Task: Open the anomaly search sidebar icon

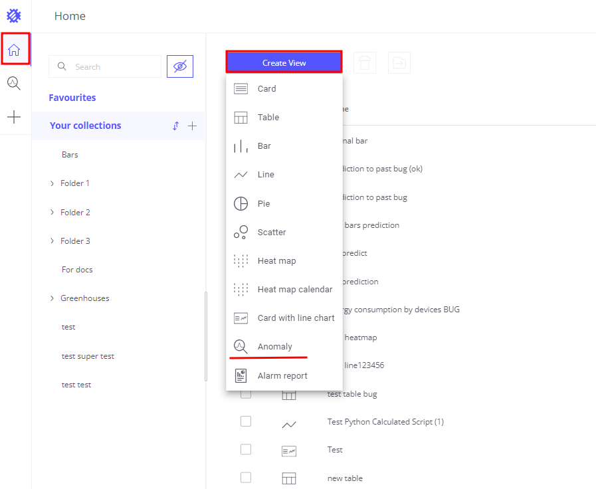Action: tap(14, 83)
